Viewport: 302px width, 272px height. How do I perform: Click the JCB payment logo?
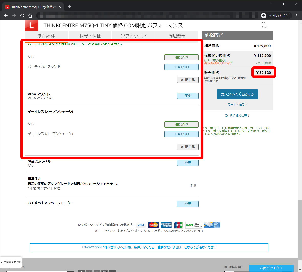(178, 225)
